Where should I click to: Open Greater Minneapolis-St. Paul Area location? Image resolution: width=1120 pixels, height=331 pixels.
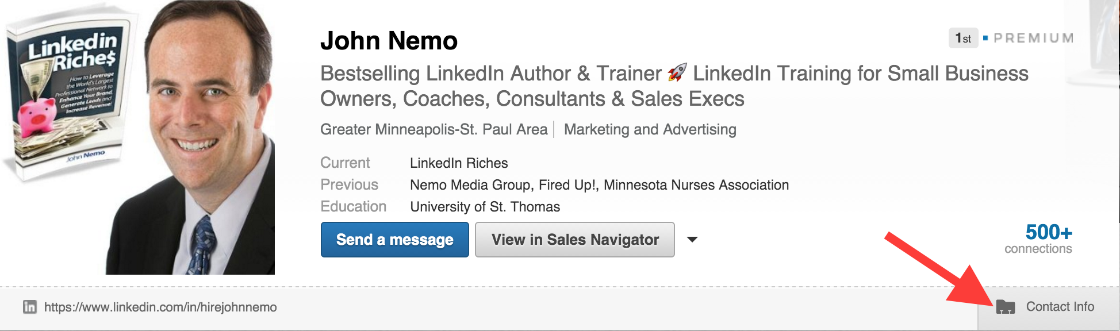pyautogui.click(x=433, y=129)
